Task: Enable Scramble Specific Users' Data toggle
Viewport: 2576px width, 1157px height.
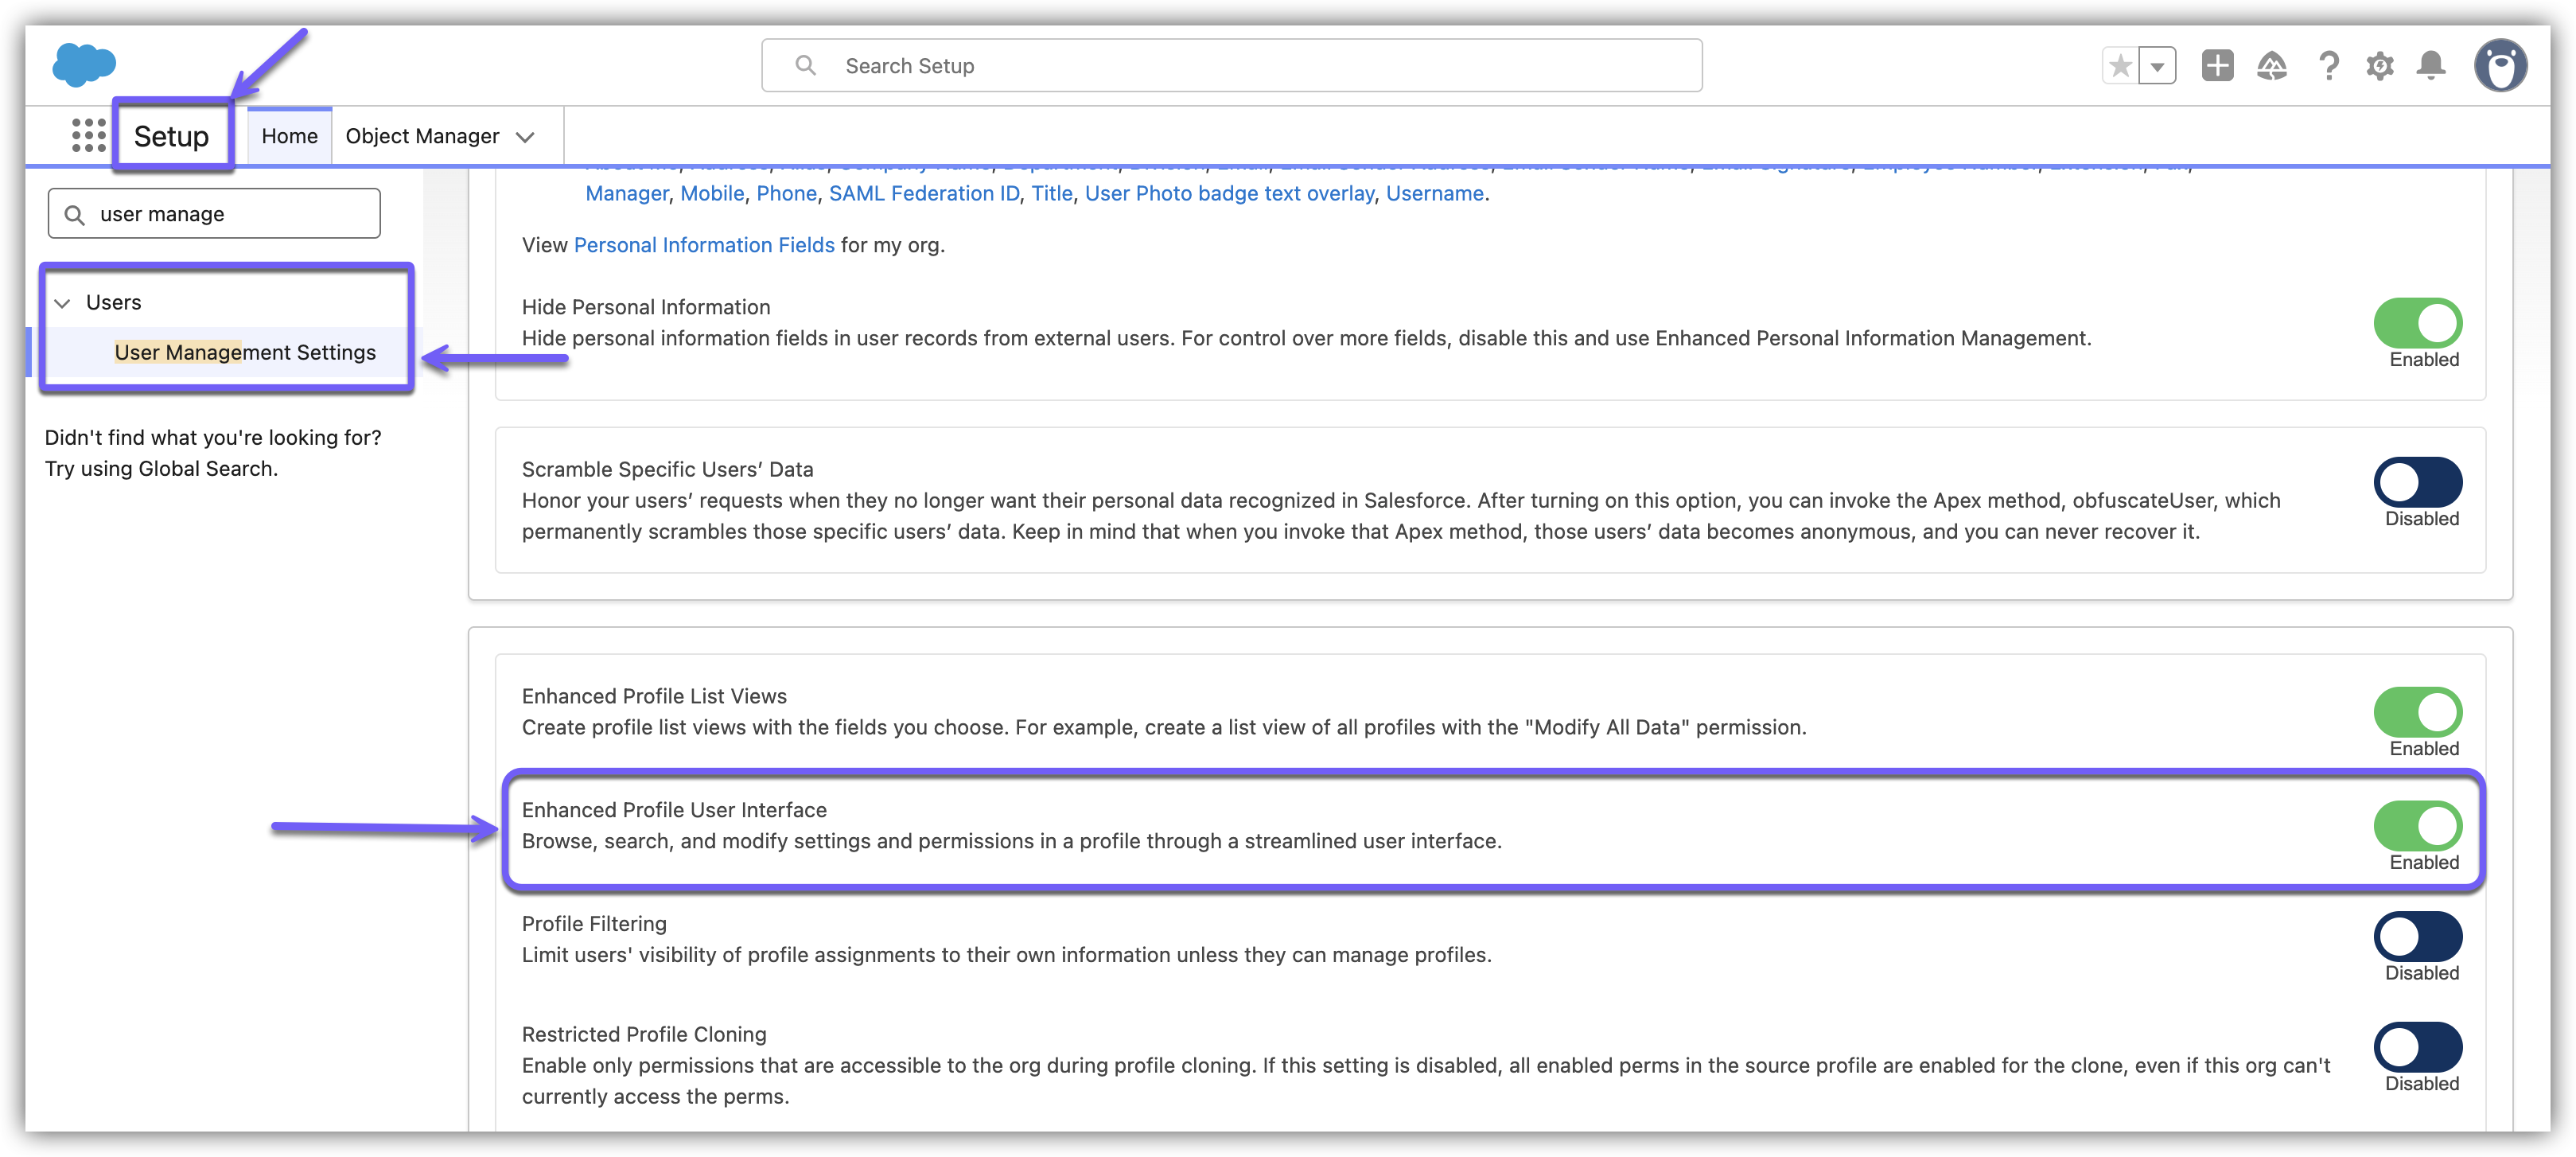Action: 2417,483
